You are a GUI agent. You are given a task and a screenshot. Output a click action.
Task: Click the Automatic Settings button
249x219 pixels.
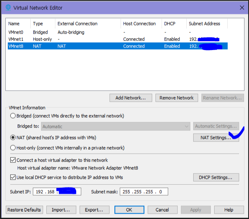216,126
